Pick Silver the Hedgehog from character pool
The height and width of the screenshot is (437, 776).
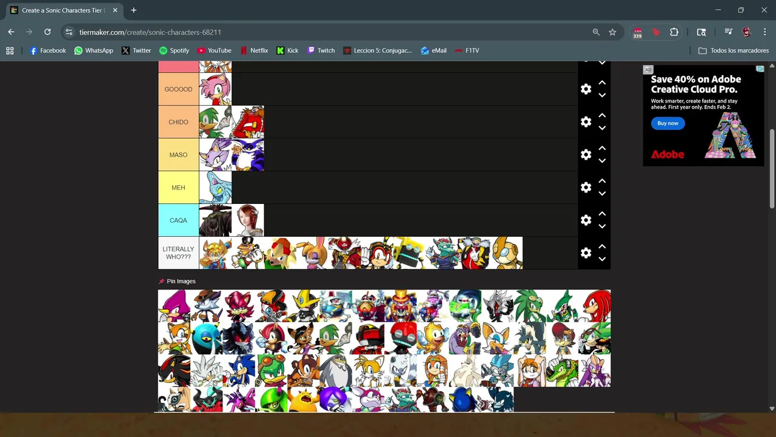[x=207, y=371]
